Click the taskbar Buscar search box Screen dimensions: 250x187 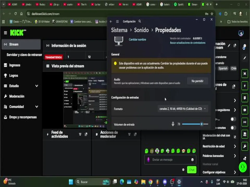pos(93,182)
